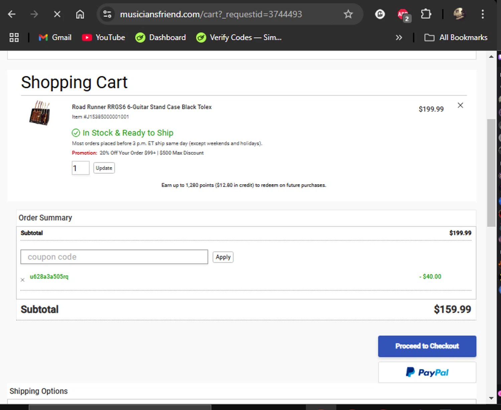Open All Bookmarks folder

click(456, 37)
